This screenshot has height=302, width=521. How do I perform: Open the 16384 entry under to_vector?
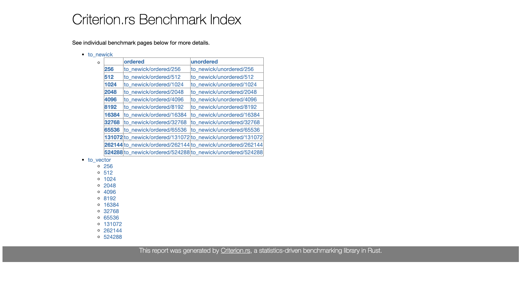pos(111,205)
